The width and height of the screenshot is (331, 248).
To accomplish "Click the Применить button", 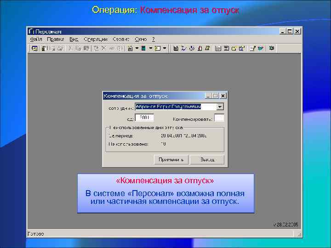I will 171,160.
